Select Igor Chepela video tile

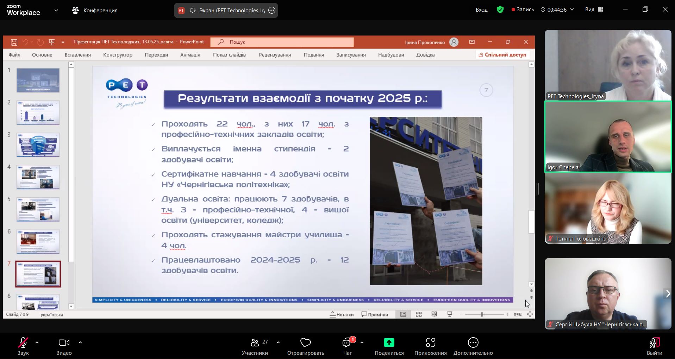pos(608,136)
